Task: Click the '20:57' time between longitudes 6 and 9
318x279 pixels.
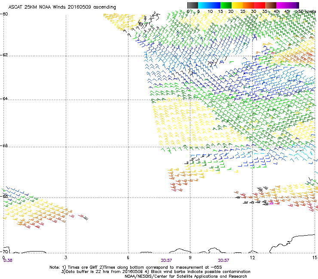Action: coord(166,261)
